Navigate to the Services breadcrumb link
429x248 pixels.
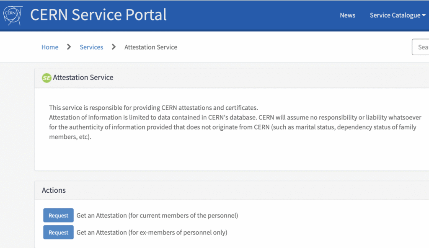pyautogui.click(x=91, y=47)
